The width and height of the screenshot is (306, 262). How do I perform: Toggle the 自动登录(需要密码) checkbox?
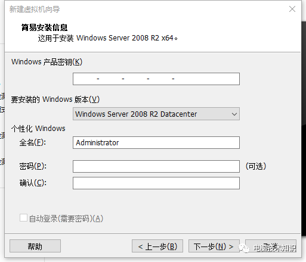pos(23,218)
